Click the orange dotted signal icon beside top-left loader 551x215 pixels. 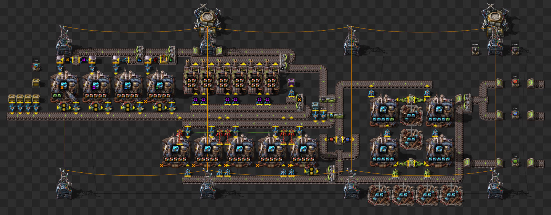[x=68, y=60]
